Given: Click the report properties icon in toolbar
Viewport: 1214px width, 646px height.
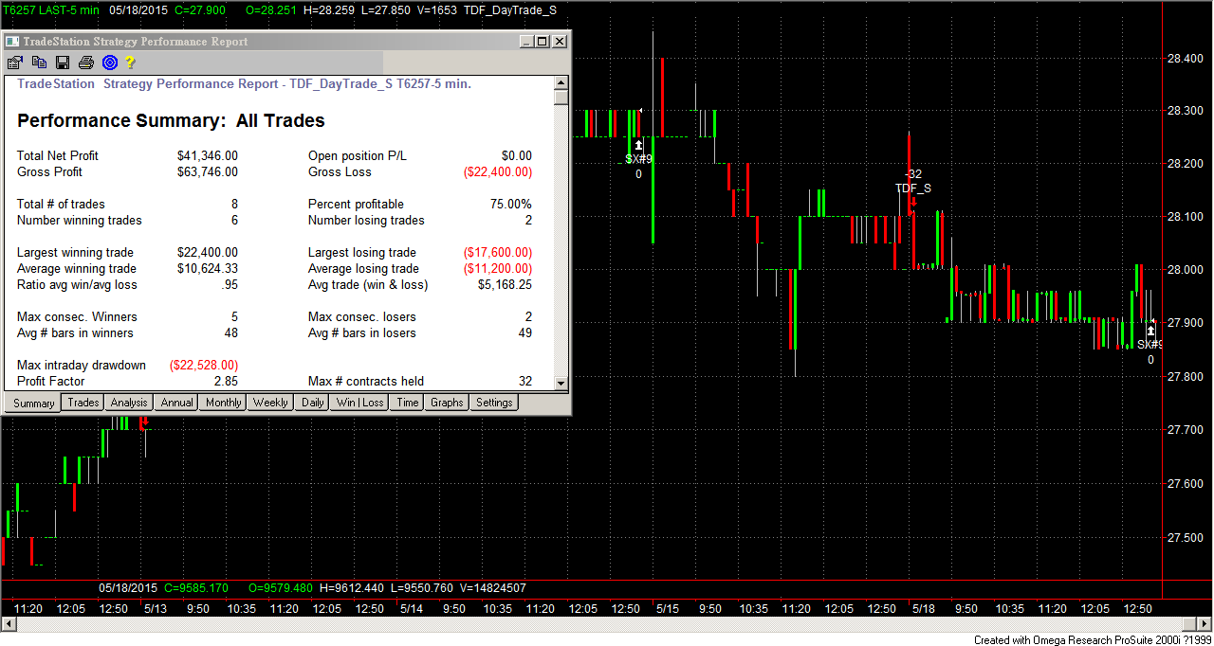Looking at the screenshot, I should click(x=14, y=63).
